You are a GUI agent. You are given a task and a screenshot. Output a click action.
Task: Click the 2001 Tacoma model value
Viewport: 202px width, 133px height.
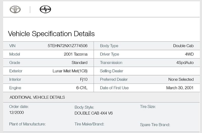pos(75,54)
